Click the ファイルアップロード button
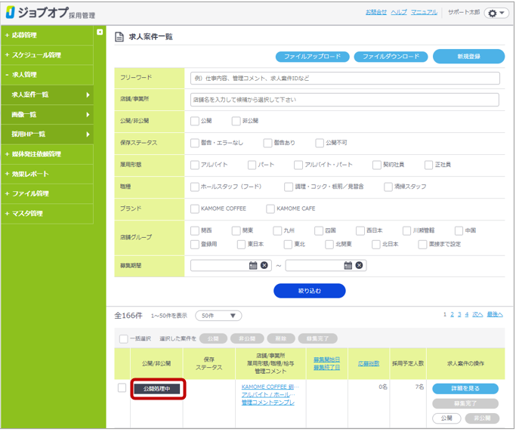 pyautogui.click(x=313, y=57)
